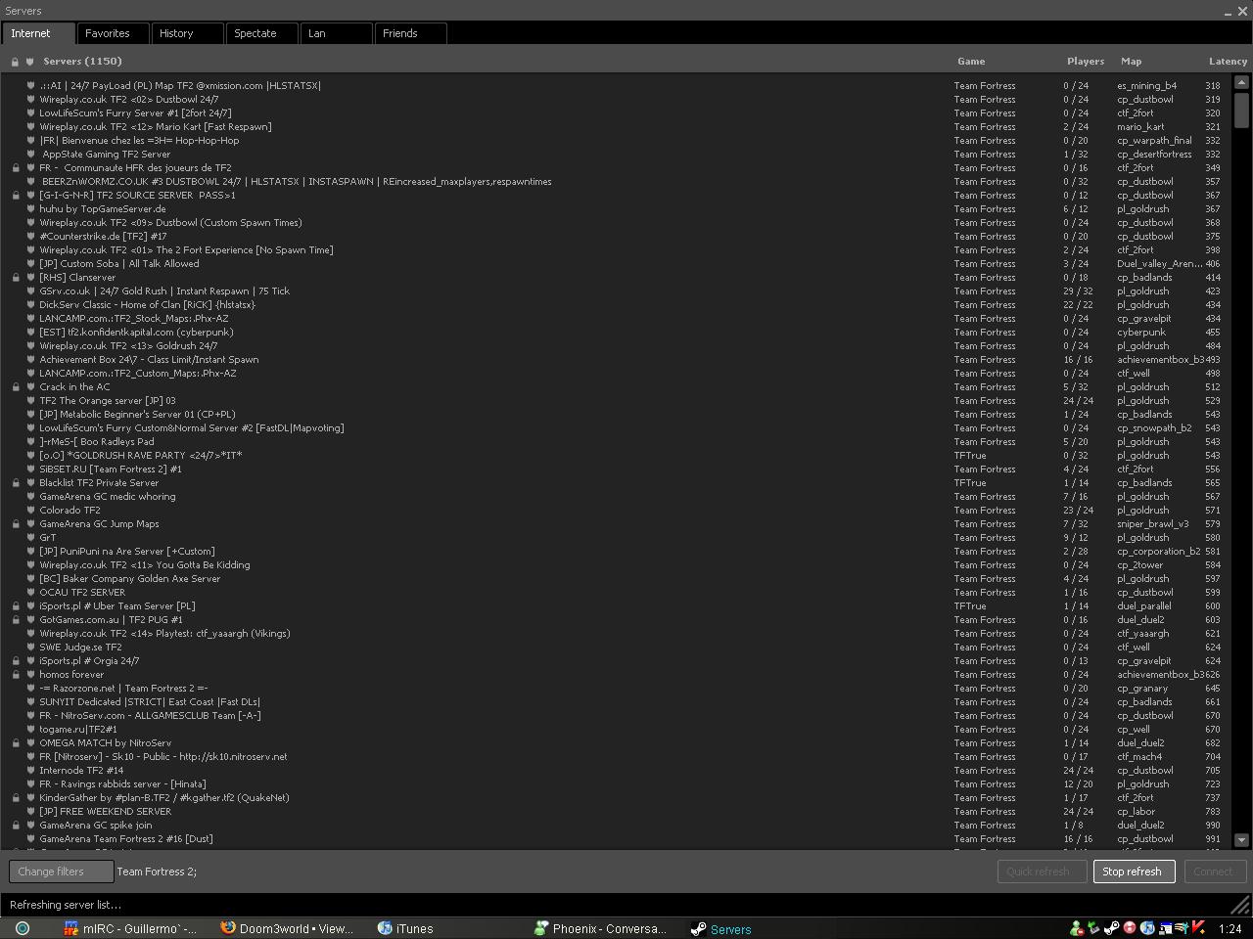Select Achievement Box 24\7 server row
This screenshot has height=939, width=1253.
coord(617,360)
